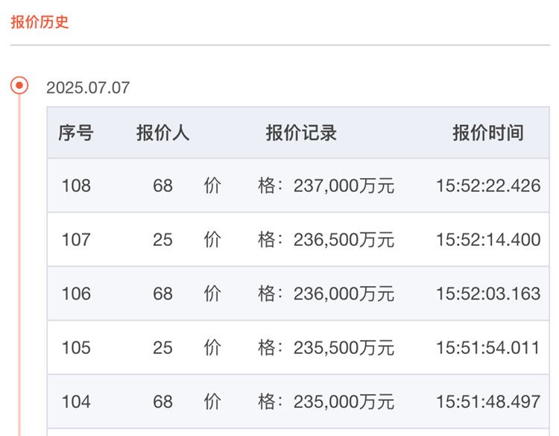Select bid row number 104
The height and width of the screenshot is (436, 559).
76,402
